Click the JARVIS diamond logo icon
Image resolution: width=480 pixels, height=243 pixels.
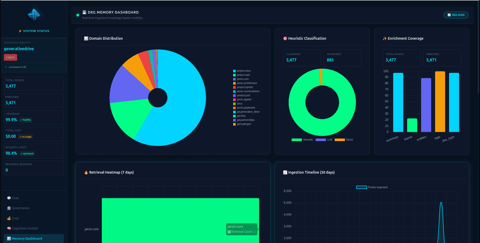(x=34, y=15)
